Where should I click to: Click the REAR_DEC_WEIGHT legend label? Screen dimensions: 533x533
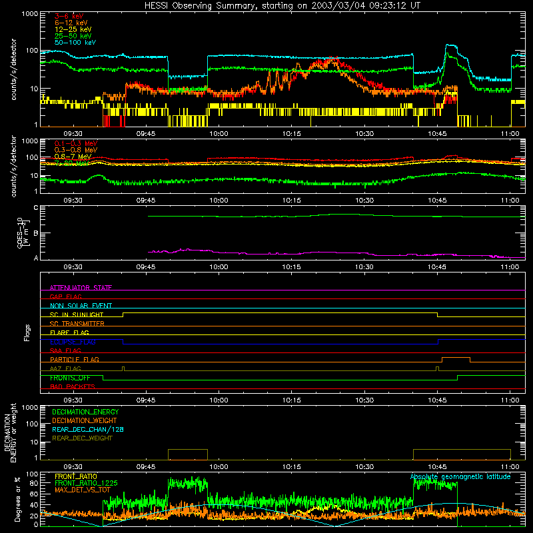tap(82, 438)
